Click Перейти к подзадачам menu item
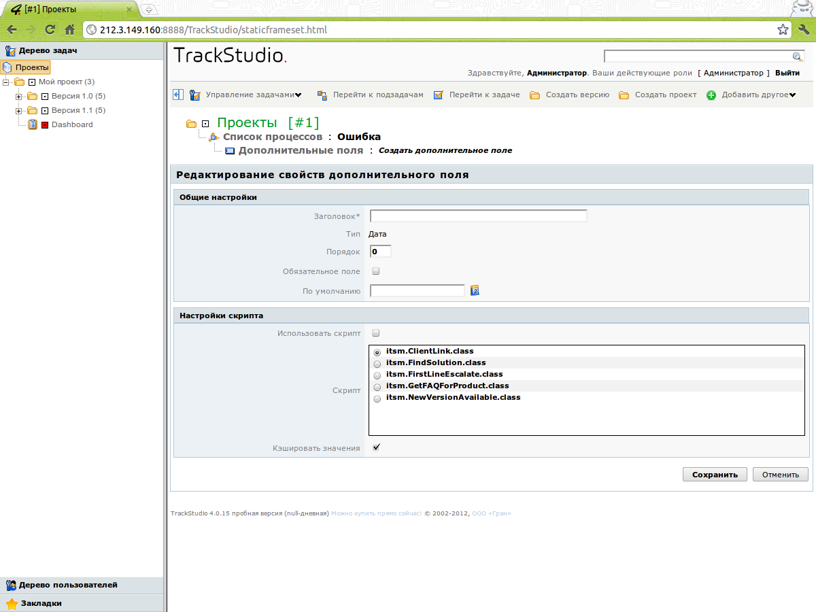The width and height of the screenshot is (816, 612). click(378, 95)
